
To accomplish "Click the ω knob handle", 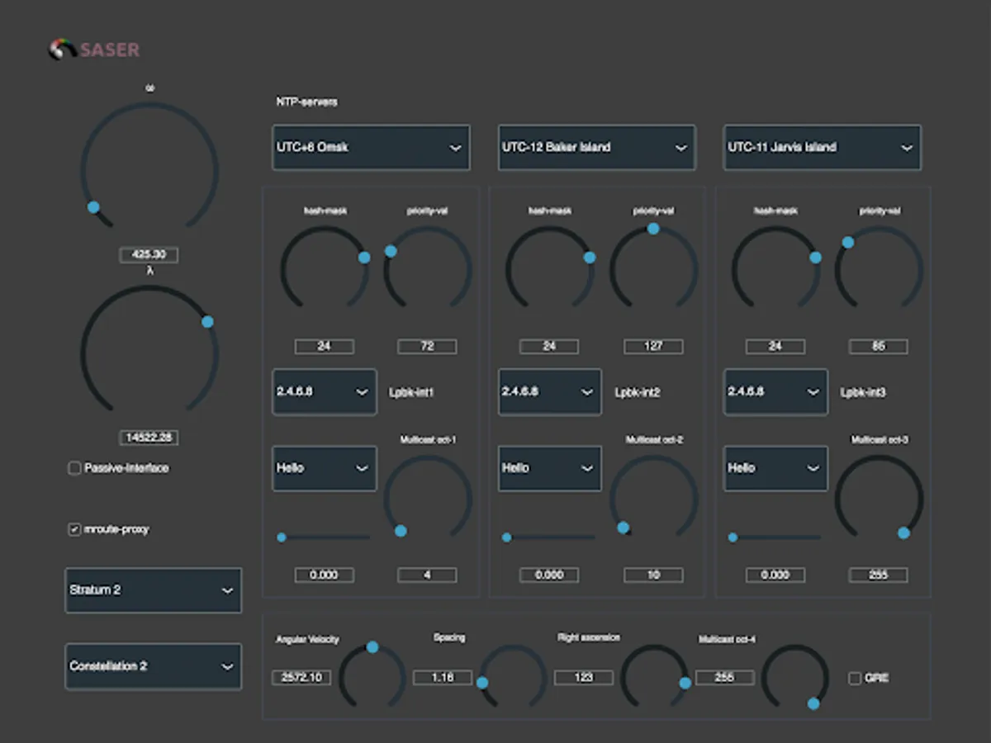I will pyautogui.click(x=94, y=207).
